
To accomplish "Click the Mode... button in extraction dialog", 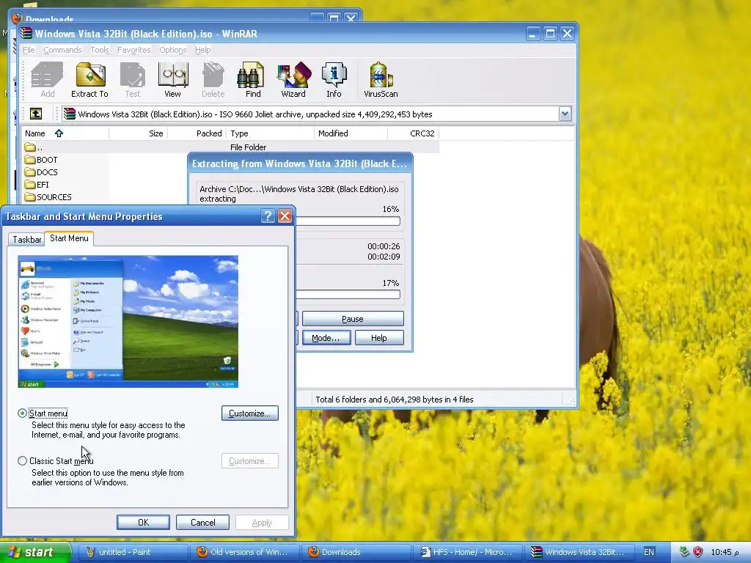I will 326,338.
